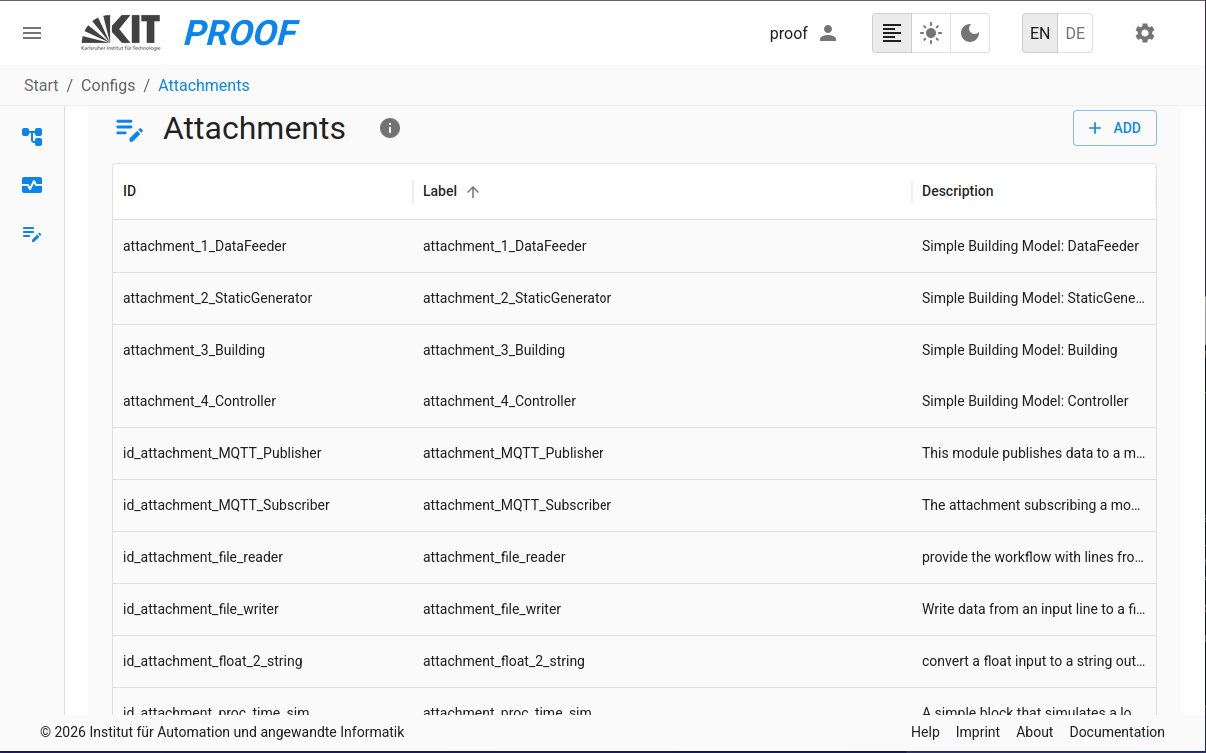Click label attachment_1_DataFeeder

(x=505, y=246)
